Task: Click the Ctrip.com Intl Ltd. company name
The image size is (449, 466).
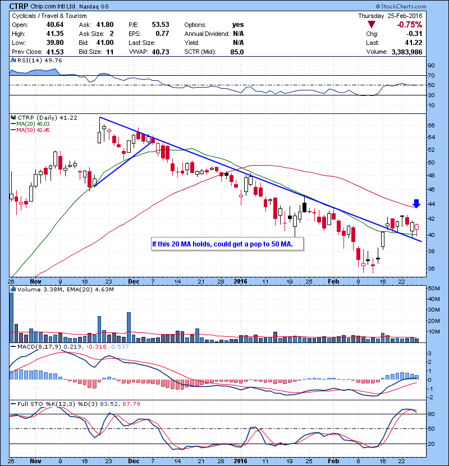Action: (53, 6)
